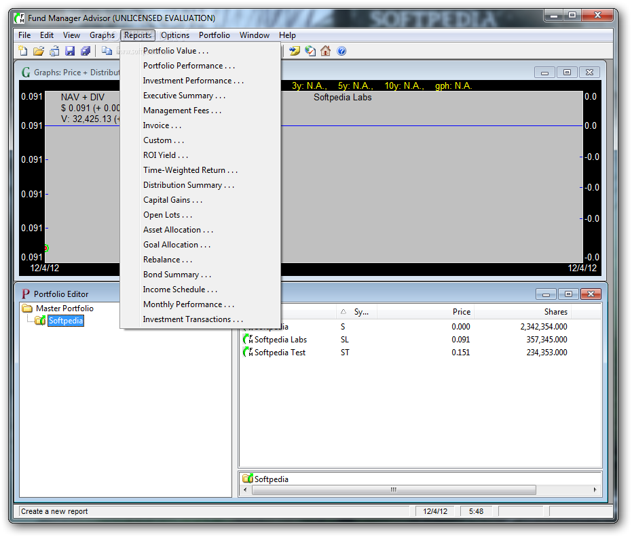Open the File menu
This screenshot has width=632, height=537.
click(x=24, y=35)
